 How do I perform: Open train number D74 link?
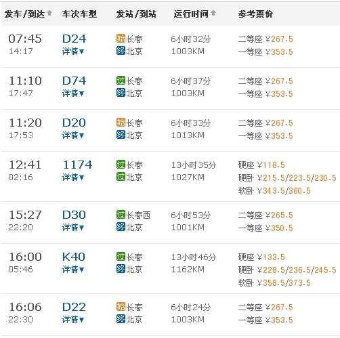pyautogui.click(x=74, y=81)
